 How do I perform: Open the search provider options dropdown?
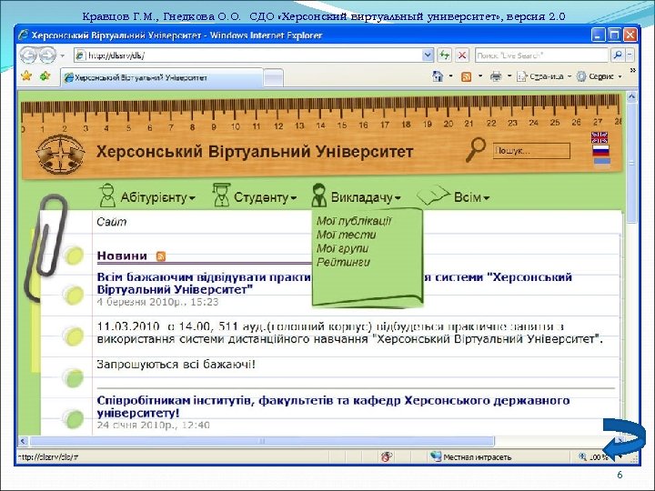tap(630, 55)
